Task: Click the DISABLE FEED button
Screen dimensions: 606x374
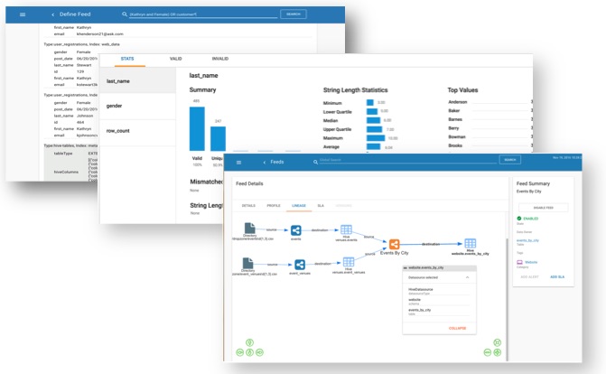Action: click(x=544, y=208)
